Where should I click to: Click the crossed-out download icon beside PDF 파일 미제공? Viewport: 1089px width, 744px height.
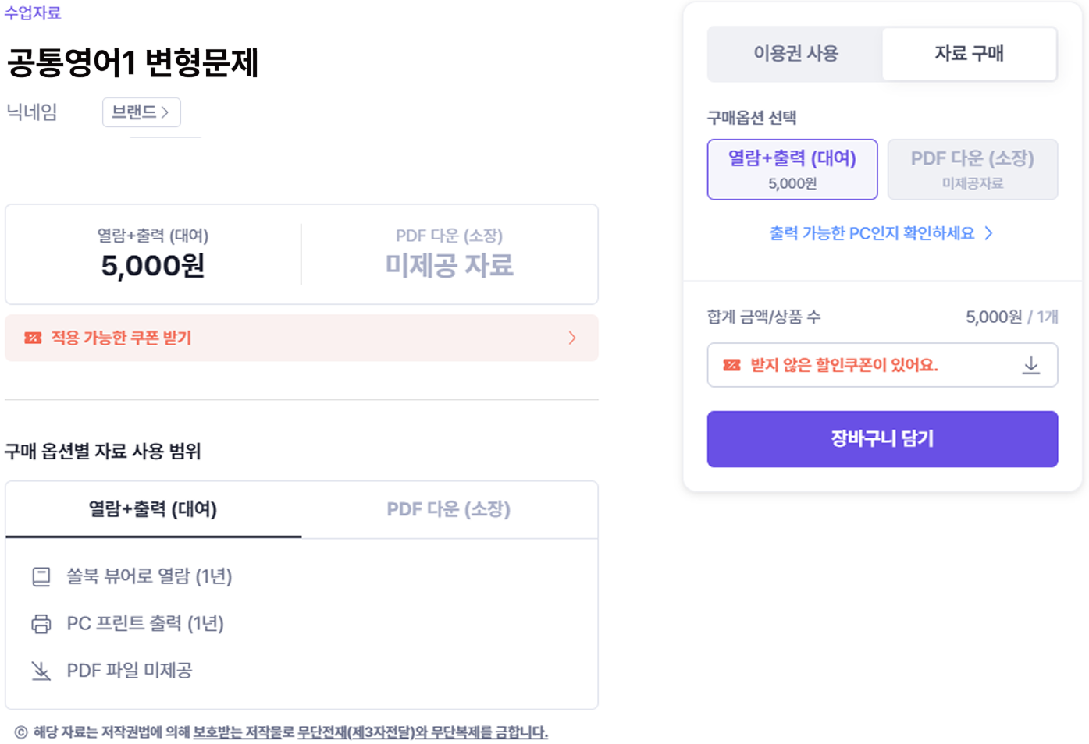click(x=41, y=671)
